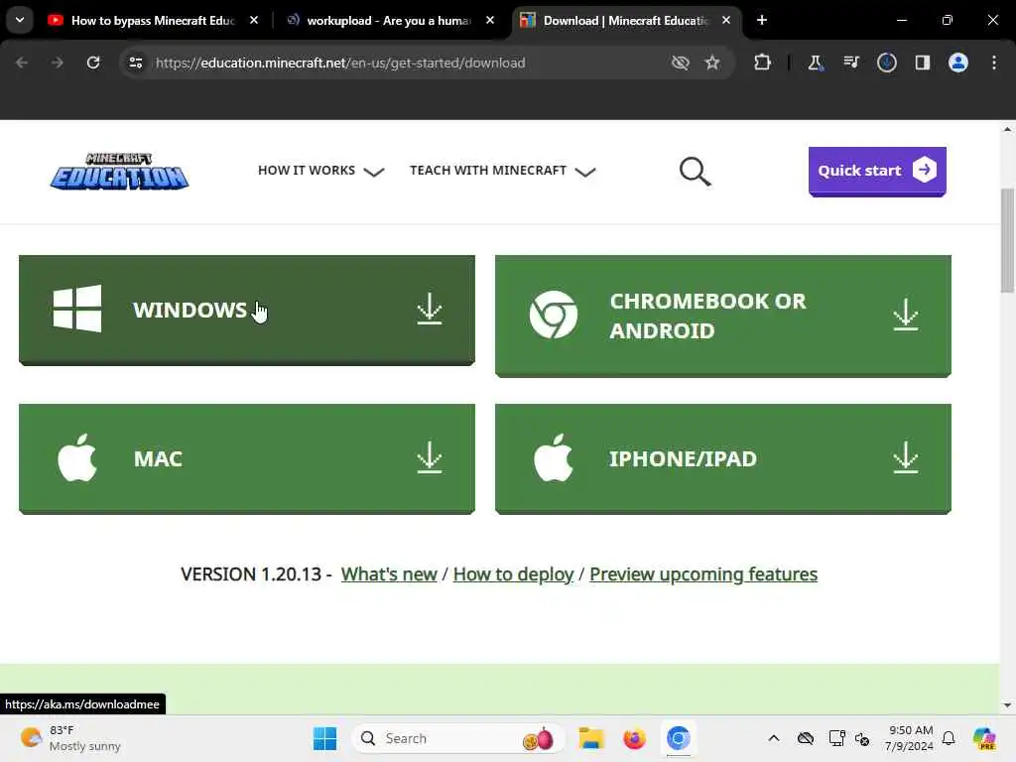
Task: Show hidden system tray icons
Action: pos(774,738)
